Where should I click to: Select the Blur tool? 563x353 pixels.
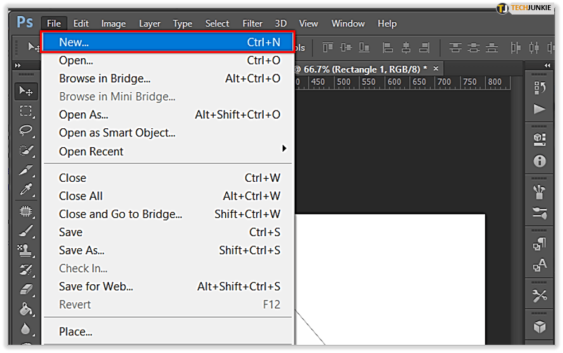26,328
